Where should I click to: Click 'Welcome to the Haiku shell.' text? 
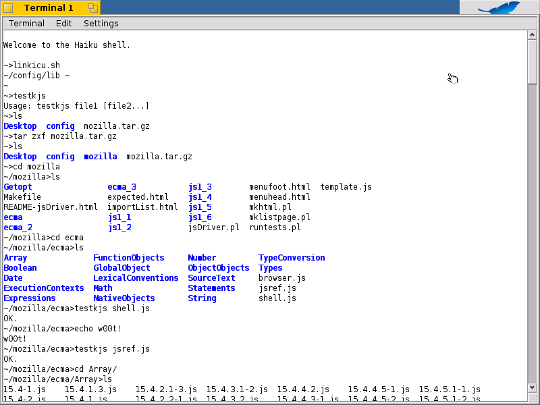coord(67,45)
